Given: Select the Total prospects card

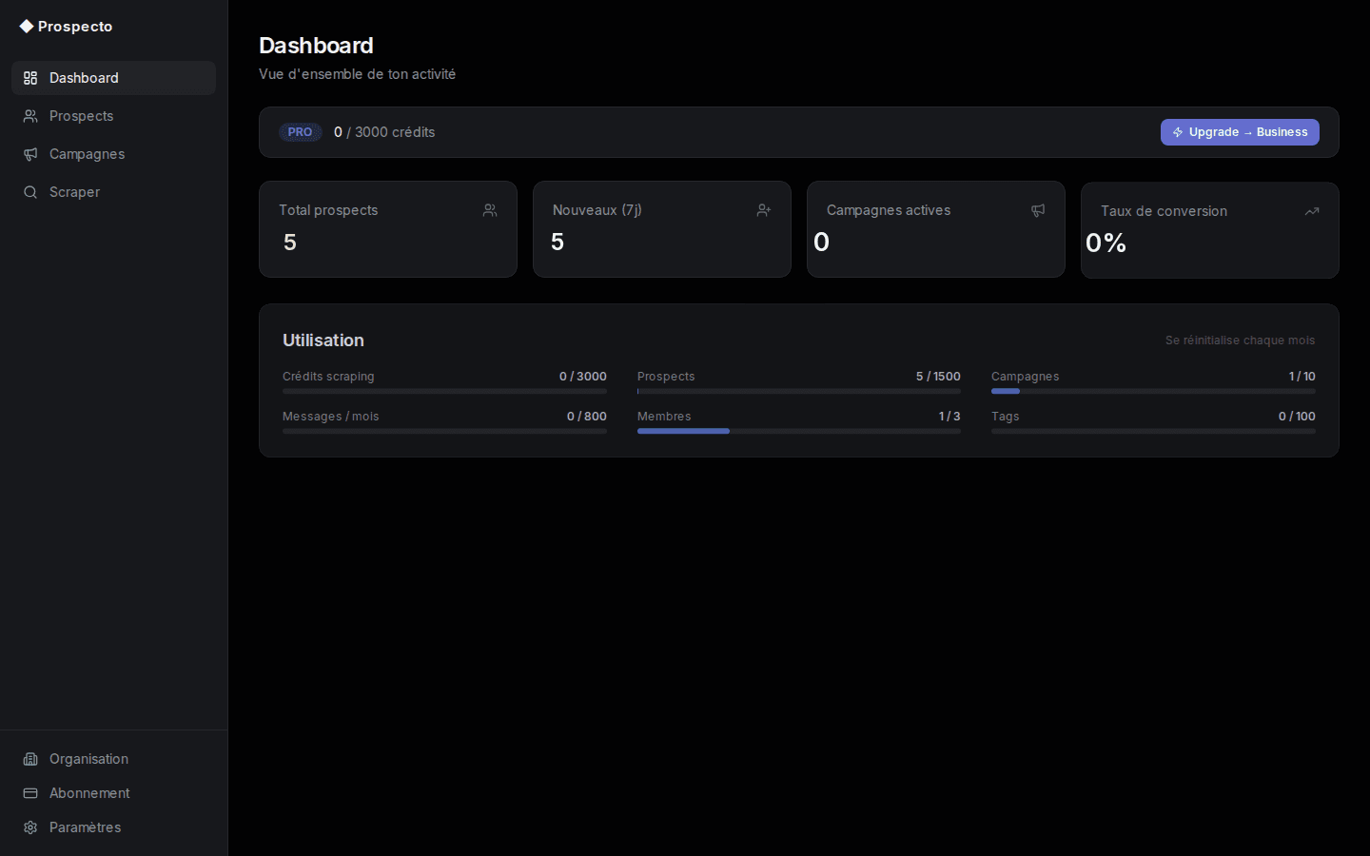Looking at the screenshot, I should pyautogui.click(x=388, y=229).
